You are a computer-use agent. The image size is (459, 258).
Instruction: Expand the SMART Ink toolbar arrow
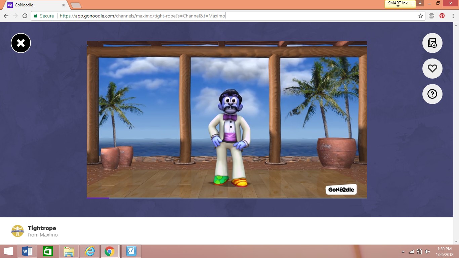[x=398, y=6]
